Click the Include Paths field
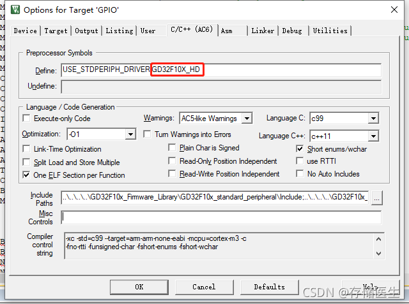This screenshot has height=304, width=409. click(215, 198)
